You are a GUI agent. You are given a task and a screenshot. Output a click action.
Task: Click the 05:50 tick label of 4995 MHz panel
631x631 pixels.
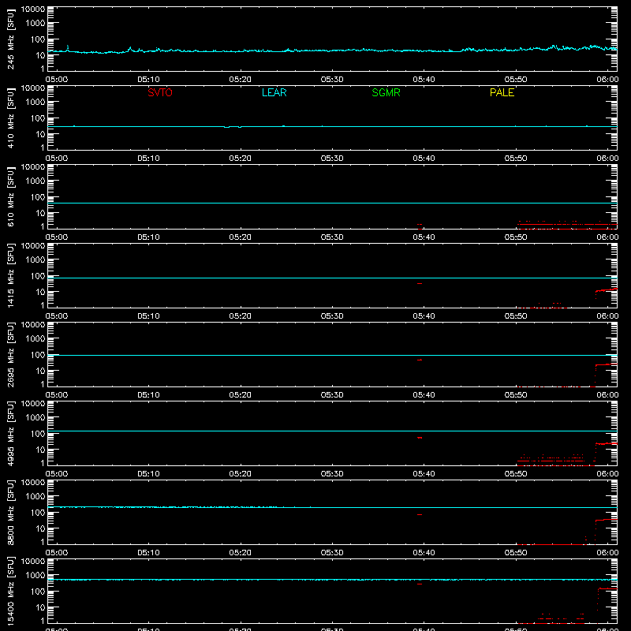pyautogui.click(x=516, y=474)
